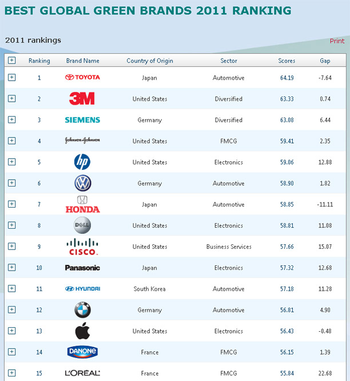
Task: Sort by the Gap column header
Action: (325, 61)
